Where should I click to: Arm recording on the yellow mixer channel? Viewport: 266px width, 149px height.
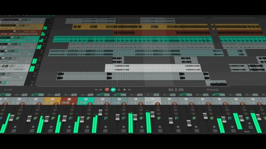tap(56, 104)
